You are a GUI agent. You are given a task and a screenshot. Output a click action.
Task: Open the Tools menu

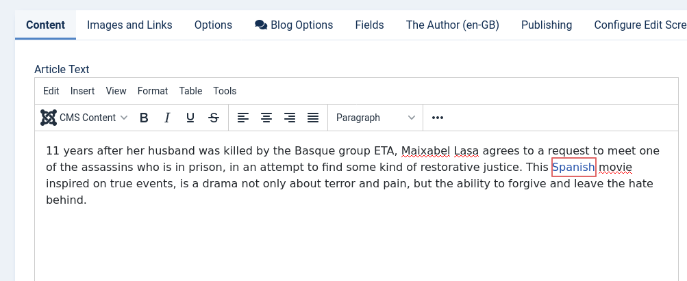(x=225, y=91)
